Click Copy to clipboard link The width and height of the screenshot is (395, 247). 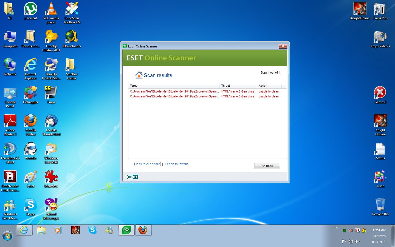click(x=147, y=164)
